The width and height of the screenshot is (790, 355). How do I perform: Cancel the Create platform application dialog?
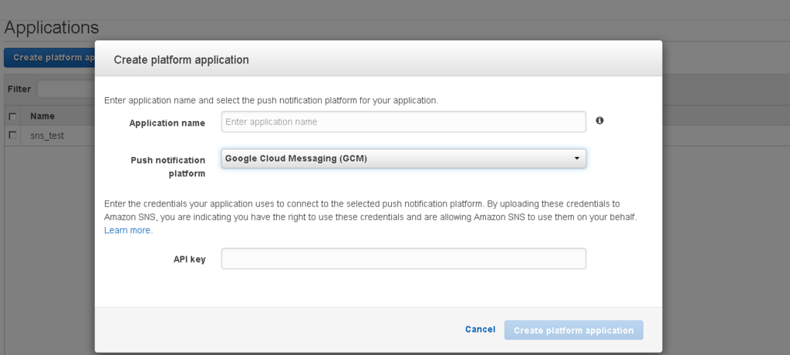480,330
